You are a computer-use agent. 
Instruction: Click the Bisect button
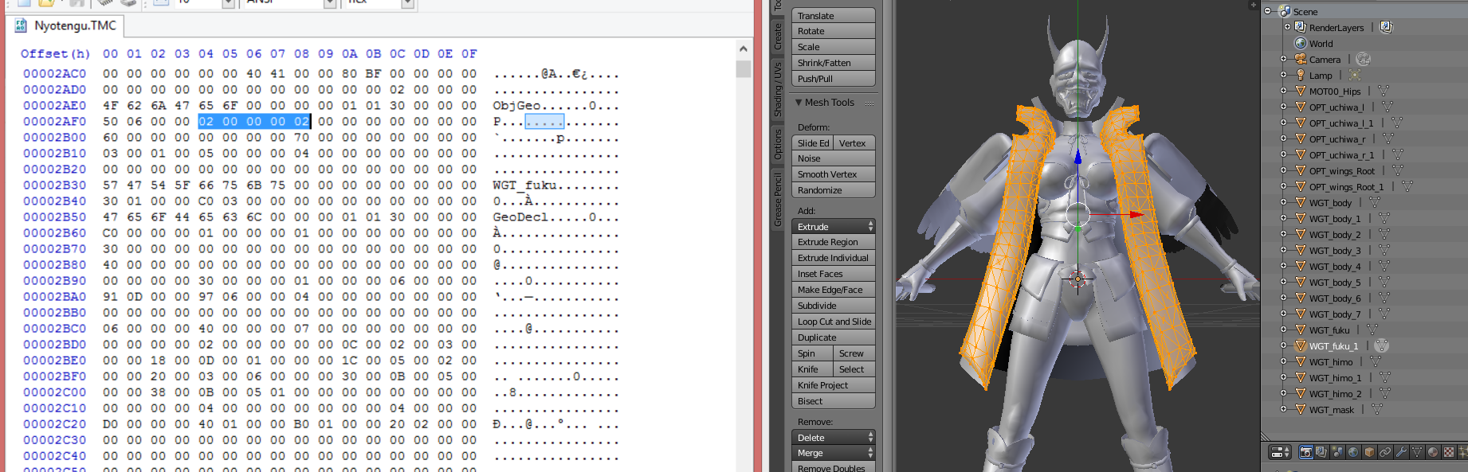click(834, 400)
